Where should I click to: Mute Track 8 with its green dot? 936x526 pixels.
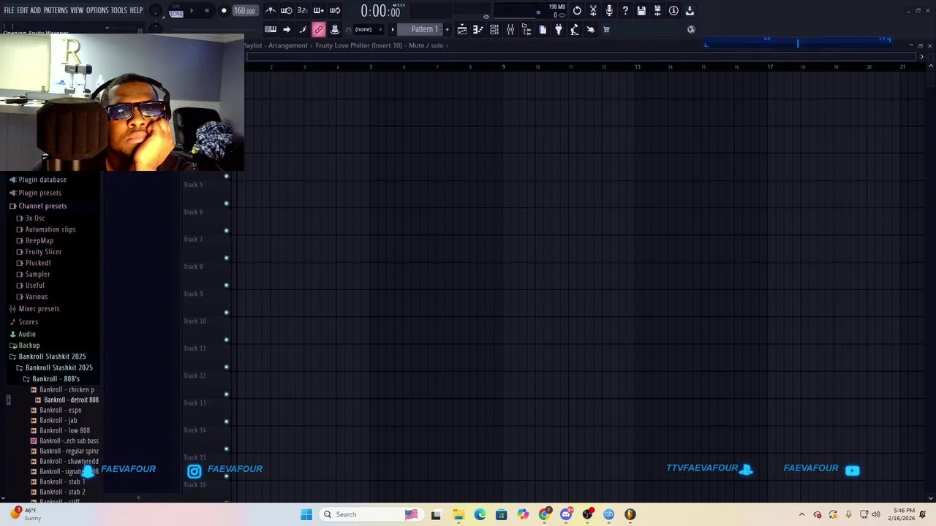coord(226,258)
